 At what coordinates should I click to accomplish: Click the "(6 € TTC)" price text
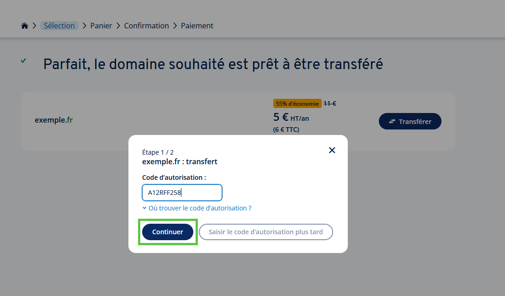click(x=286, y=129)
